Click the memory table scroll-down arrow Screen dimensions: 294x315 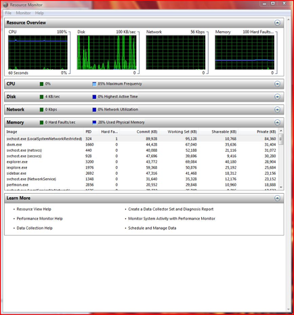[x=281, y=187]
